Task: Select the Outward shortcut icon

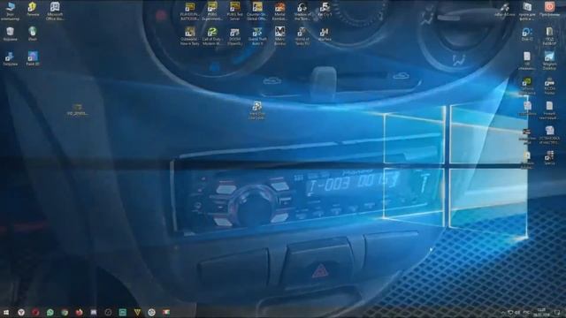Action: [x=190, y=35]
